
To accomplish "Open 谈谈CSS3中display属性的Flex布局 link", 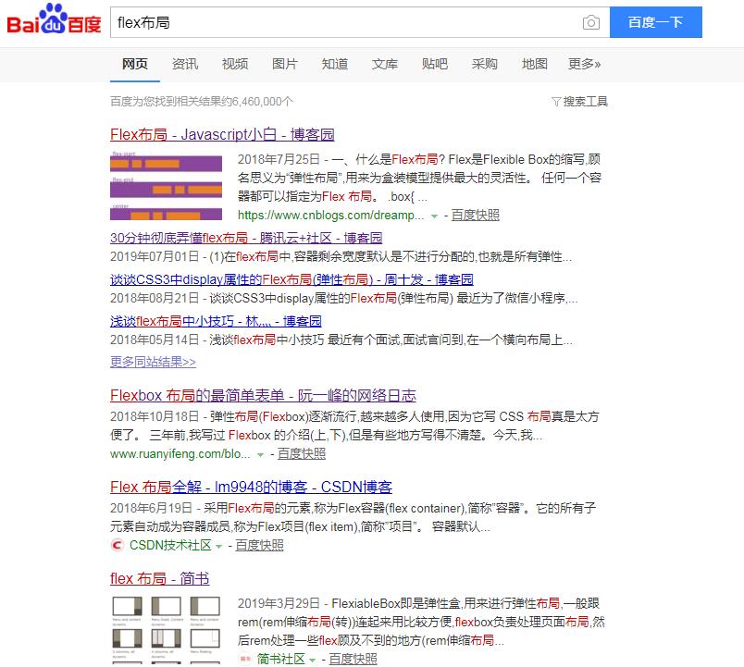I will click(x=291, y=279).
